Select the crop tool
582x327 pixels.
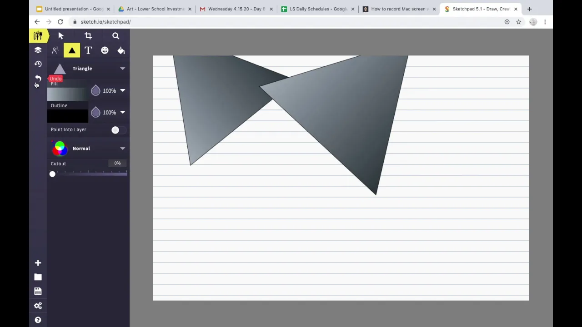tap(88, 36)
